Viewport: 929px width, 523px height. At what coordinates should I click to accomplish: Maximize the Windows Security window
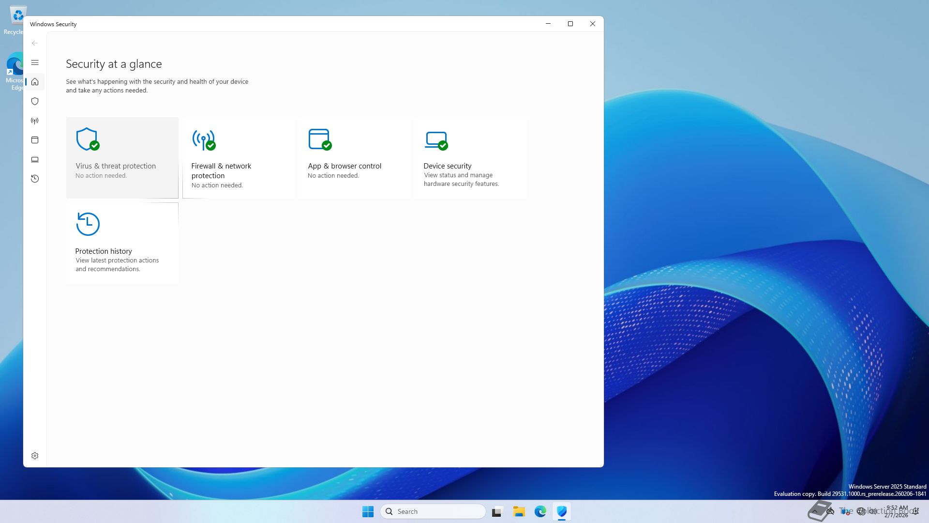pos(570,24)
